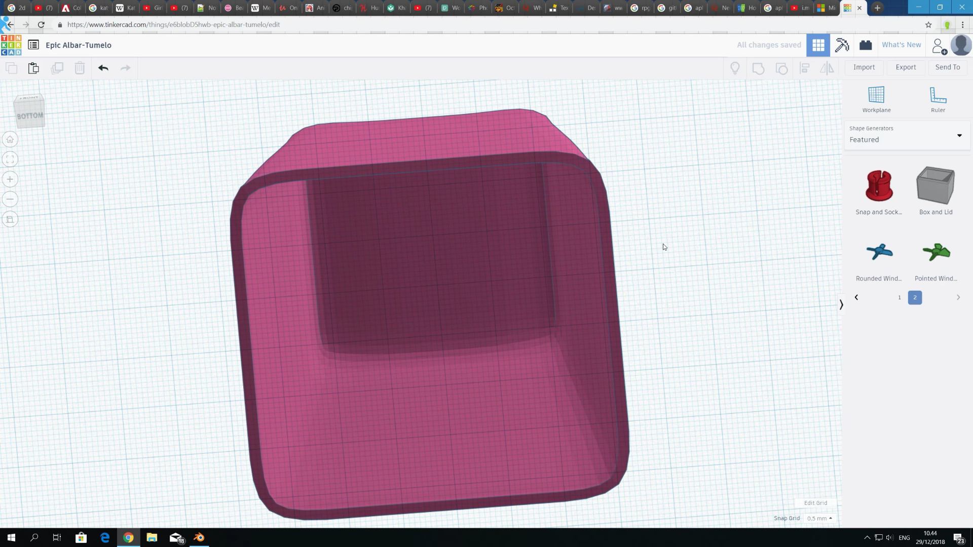Select shapes page 1
Viewport: 973px width, 547px height.
tap(900, 297)
